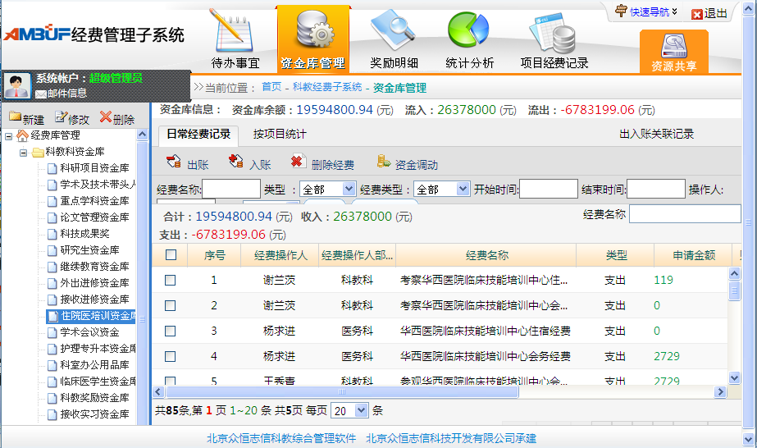Open the 项目经费记录 icon
The image size is (757, 448).
click(x=554, y=31)
